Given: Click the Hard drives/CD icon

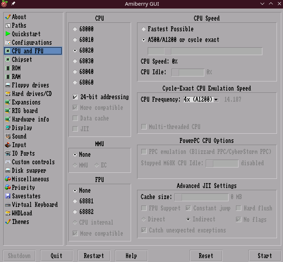Looking at the screenshot, I should (x=8, y=93).
